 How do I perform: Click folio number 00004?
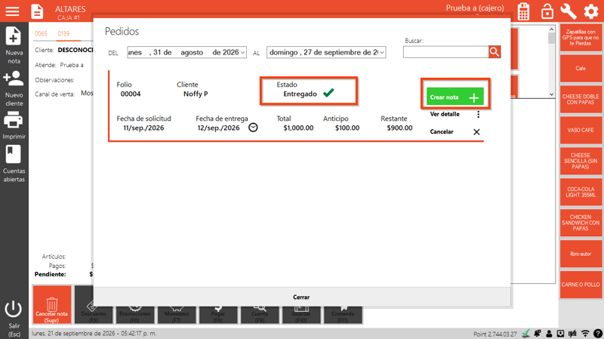click(131, 94)
